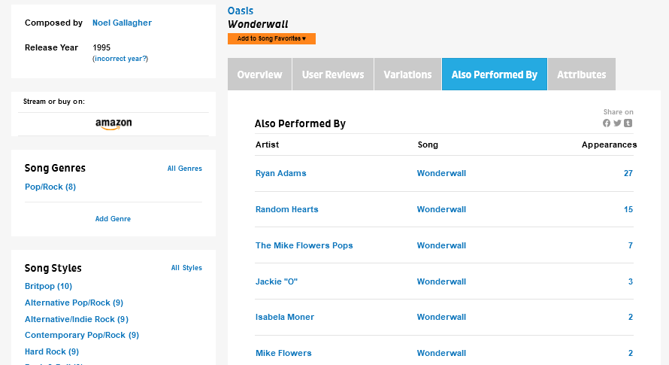Viewport: 669px width, 365px height.
Task: Go to the Attributes tab
Action: 582,75
